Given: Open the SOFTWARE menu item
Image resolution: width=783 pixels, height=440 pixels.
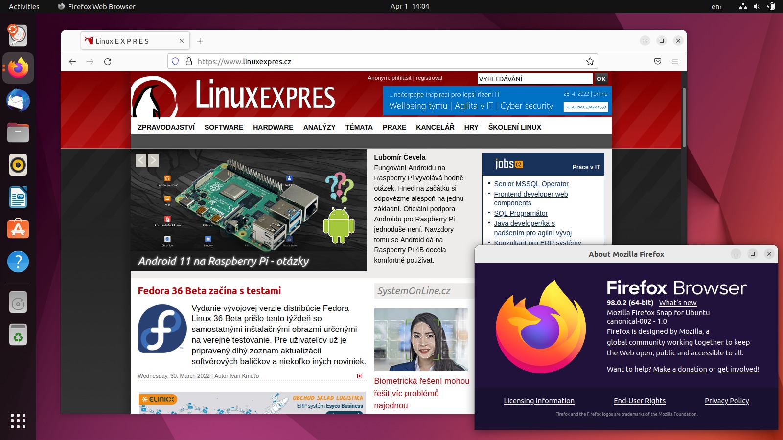Looking at the screenshot, I should coord(224,127).
